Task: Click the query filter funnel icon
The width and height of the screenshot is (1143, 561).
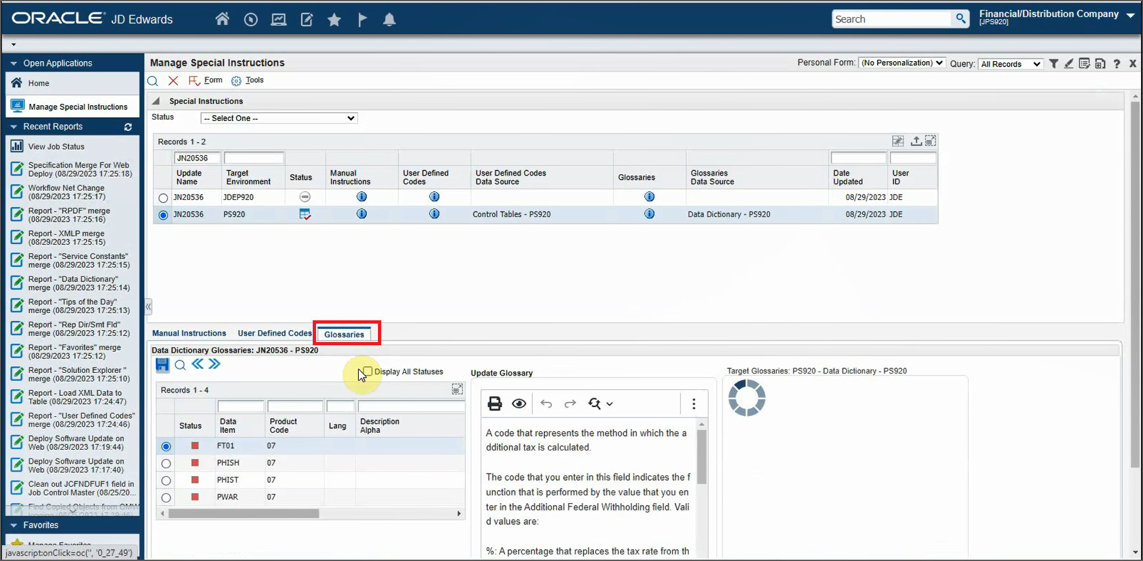Action: [1053, 64]
